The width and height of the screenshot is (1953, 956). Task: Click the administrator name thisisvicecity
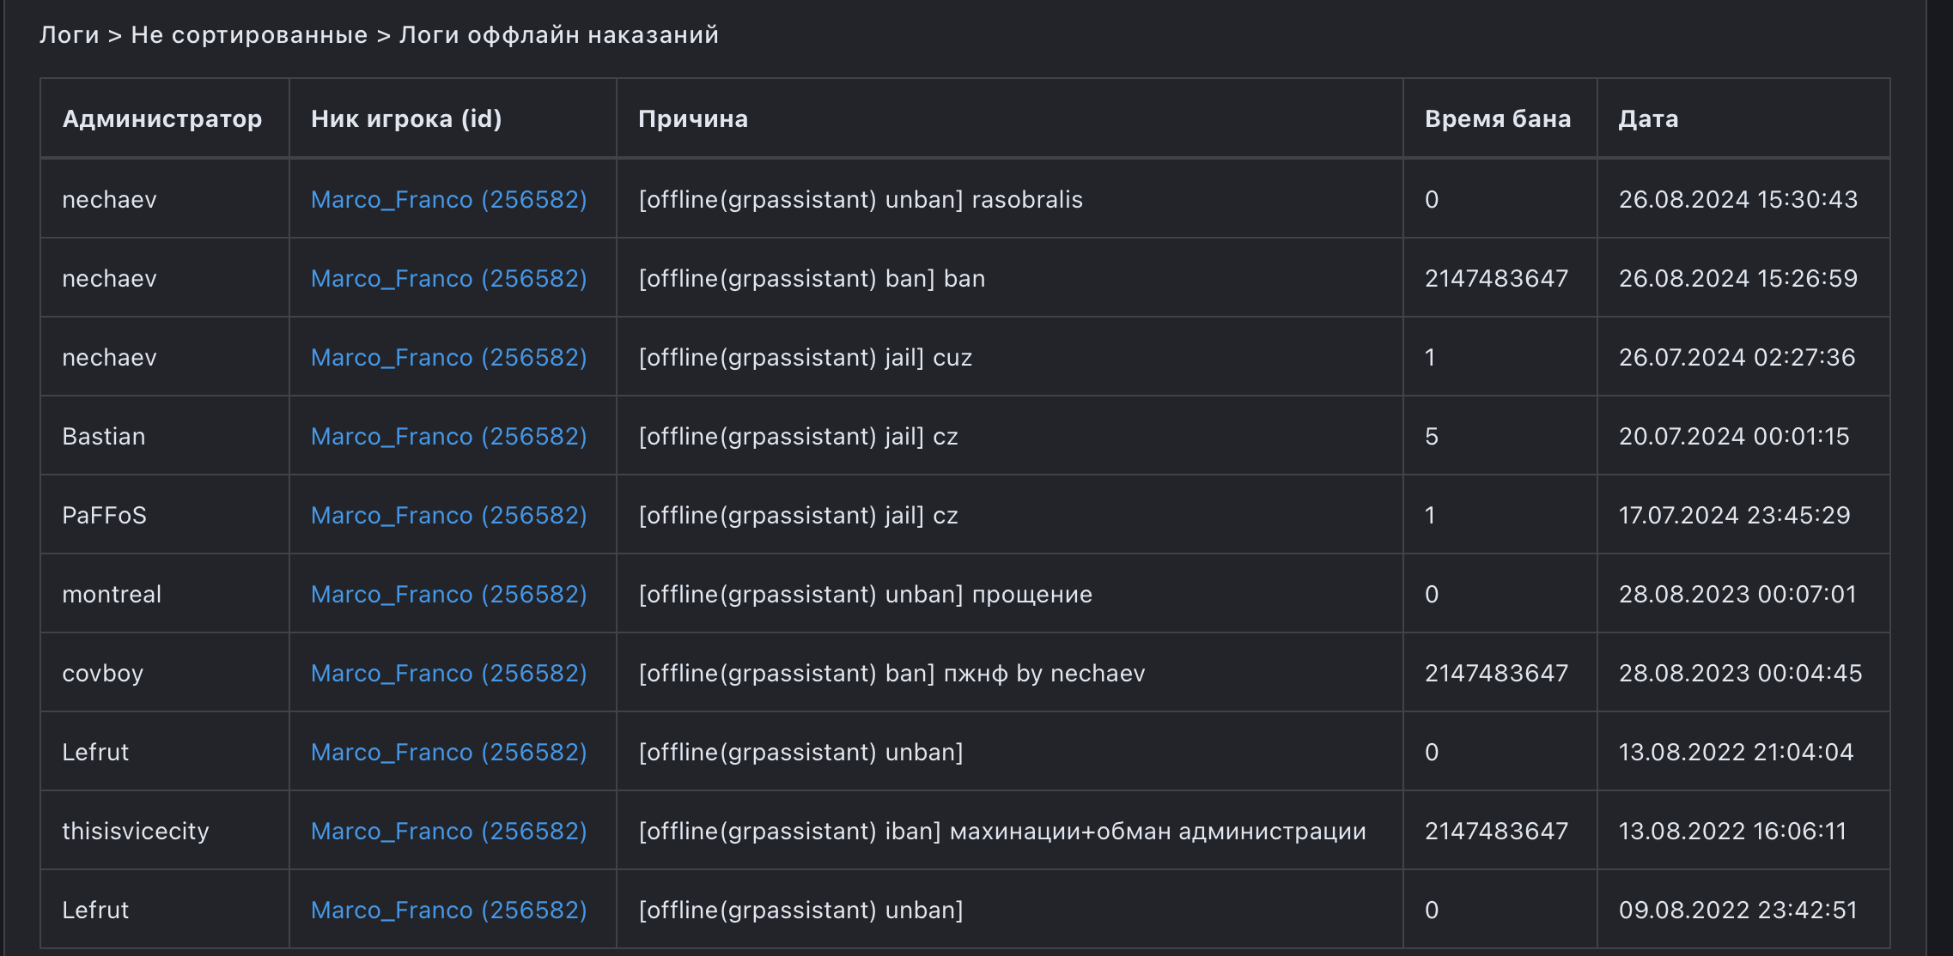pos(136,832)
